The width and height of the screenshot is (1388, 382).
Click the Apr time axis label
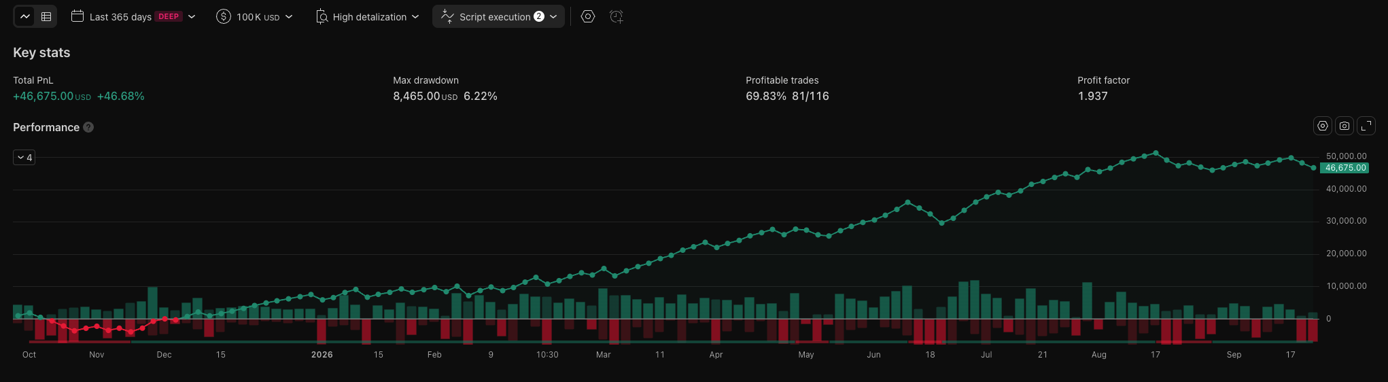click(x=716, y=355)
